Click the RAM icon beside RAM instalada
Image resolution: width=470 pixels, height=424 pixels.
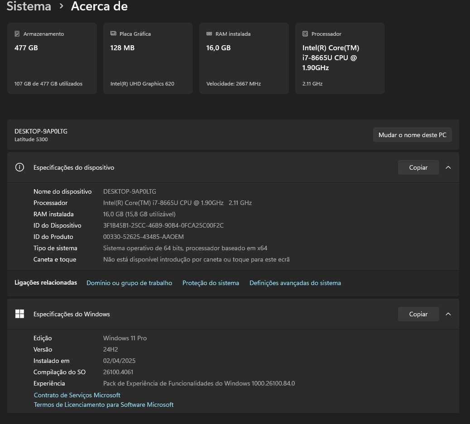click(x=209, y=33)
